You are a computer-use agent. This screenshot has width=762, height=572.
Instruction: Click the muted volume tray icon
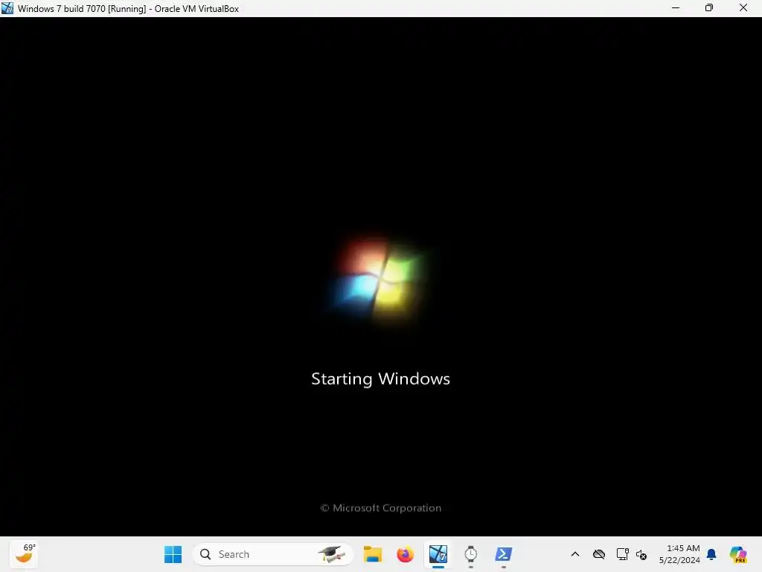[x=641, y=554]
